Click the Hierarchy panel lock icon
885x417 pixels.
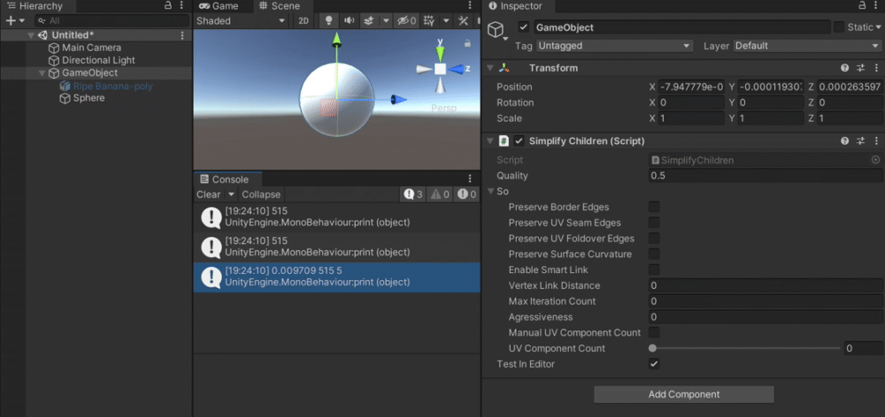[x=167, y=5]
